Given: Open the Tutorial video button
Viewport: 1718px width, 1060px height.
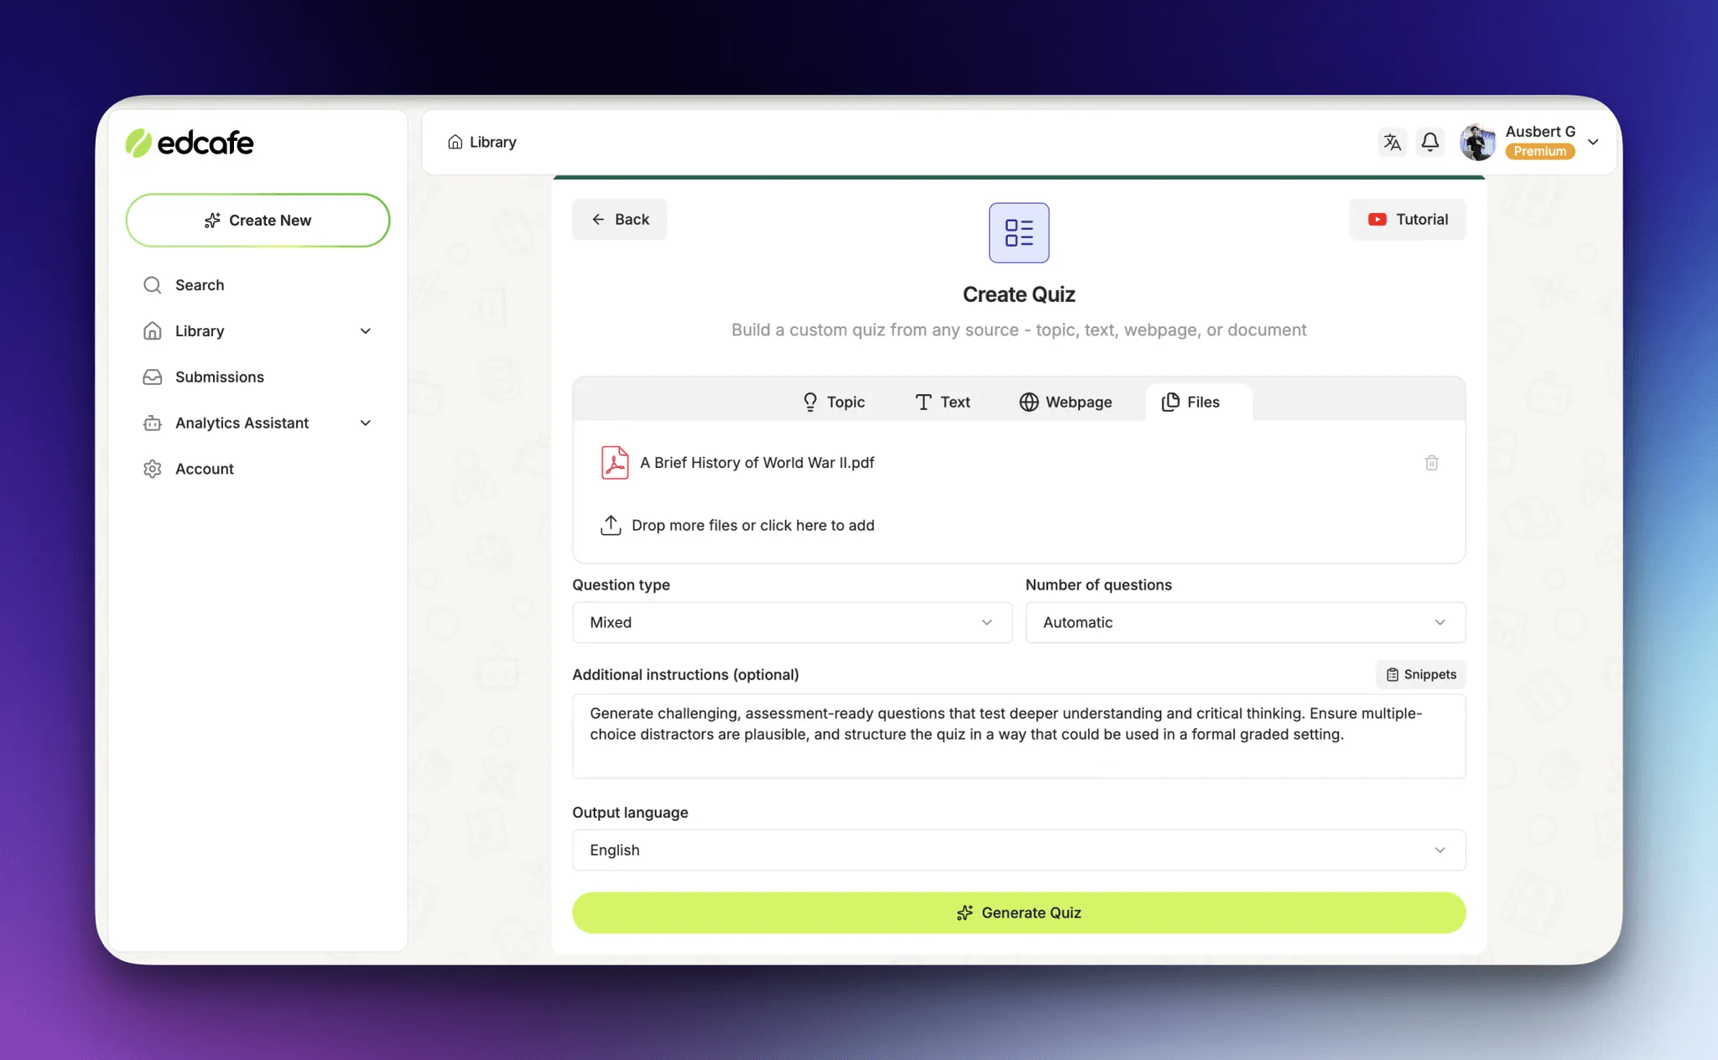Looking at the screenshot, I should [1408, 220].
